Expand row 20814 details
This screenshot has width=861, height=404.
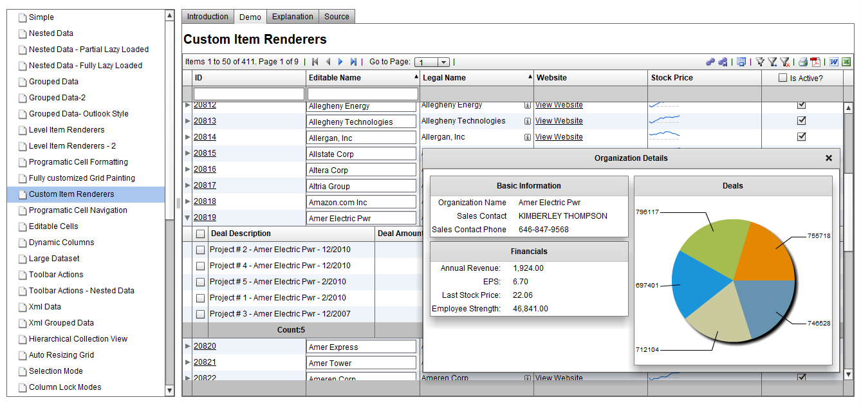(x=188, y=137)
